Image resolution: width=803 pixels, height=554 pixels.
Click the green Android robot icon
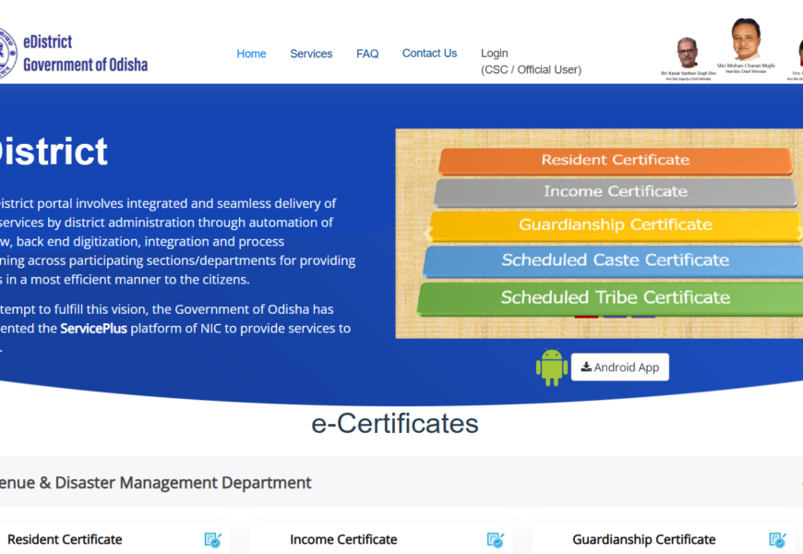pyautogui.click(x=551, y=367)
